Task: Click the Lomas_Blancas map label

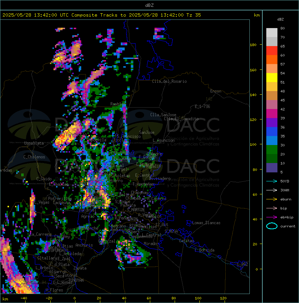Action: click(x=206, y=223)
